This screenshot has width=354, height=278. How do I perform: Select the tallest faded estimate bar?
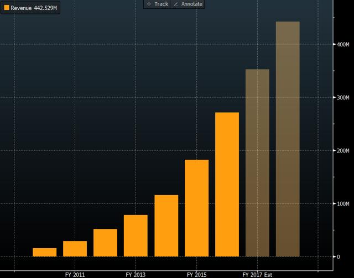pyautogui.click(x=288, y=139)
